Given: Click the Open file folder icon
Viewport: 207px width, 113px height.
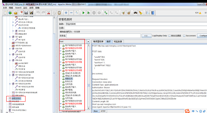Looking at the screenshot, I should [x=16, y=13].
